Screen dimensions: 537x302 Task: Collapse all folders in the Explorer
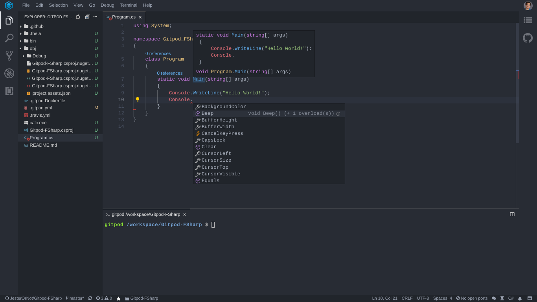click(x=87, y=17)
